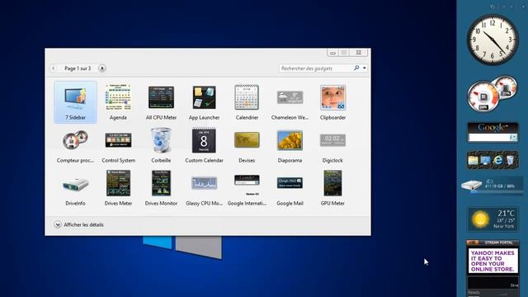Close the gadget gallery window
This screenshot has width=528, height=297.
pos(359,53)
